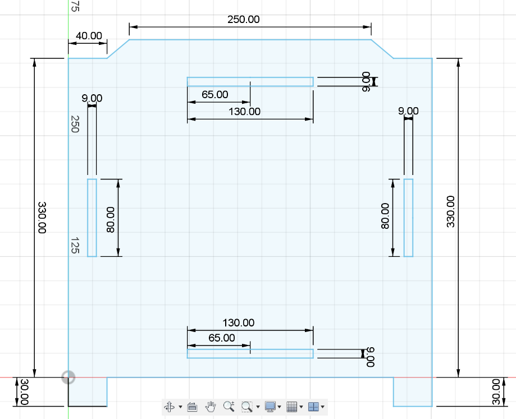The width and height of the screenshot is (516, 419).
Task: Open the Grid and Snaps dropdown arrow
Action: click(301, 407)
